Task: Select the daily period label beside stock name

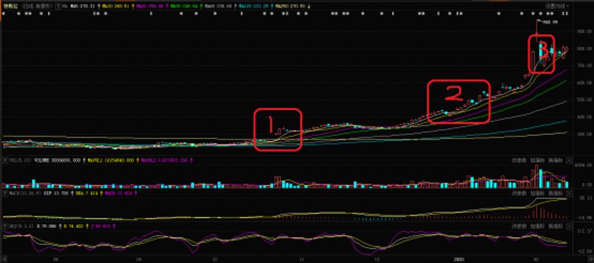Action: pyautogui.click(x=35, y=6)
